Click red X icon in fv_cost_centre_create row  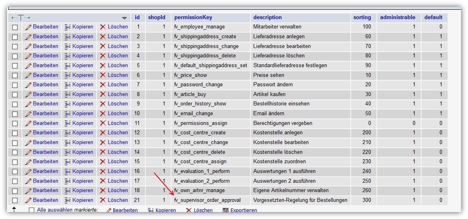point(103,133)
